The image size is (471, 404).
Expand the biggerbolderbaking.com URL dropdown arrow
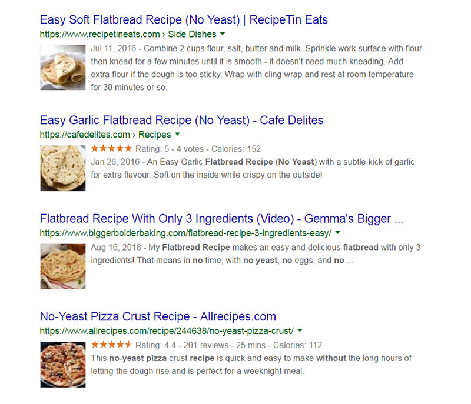(x=337, y=233)
